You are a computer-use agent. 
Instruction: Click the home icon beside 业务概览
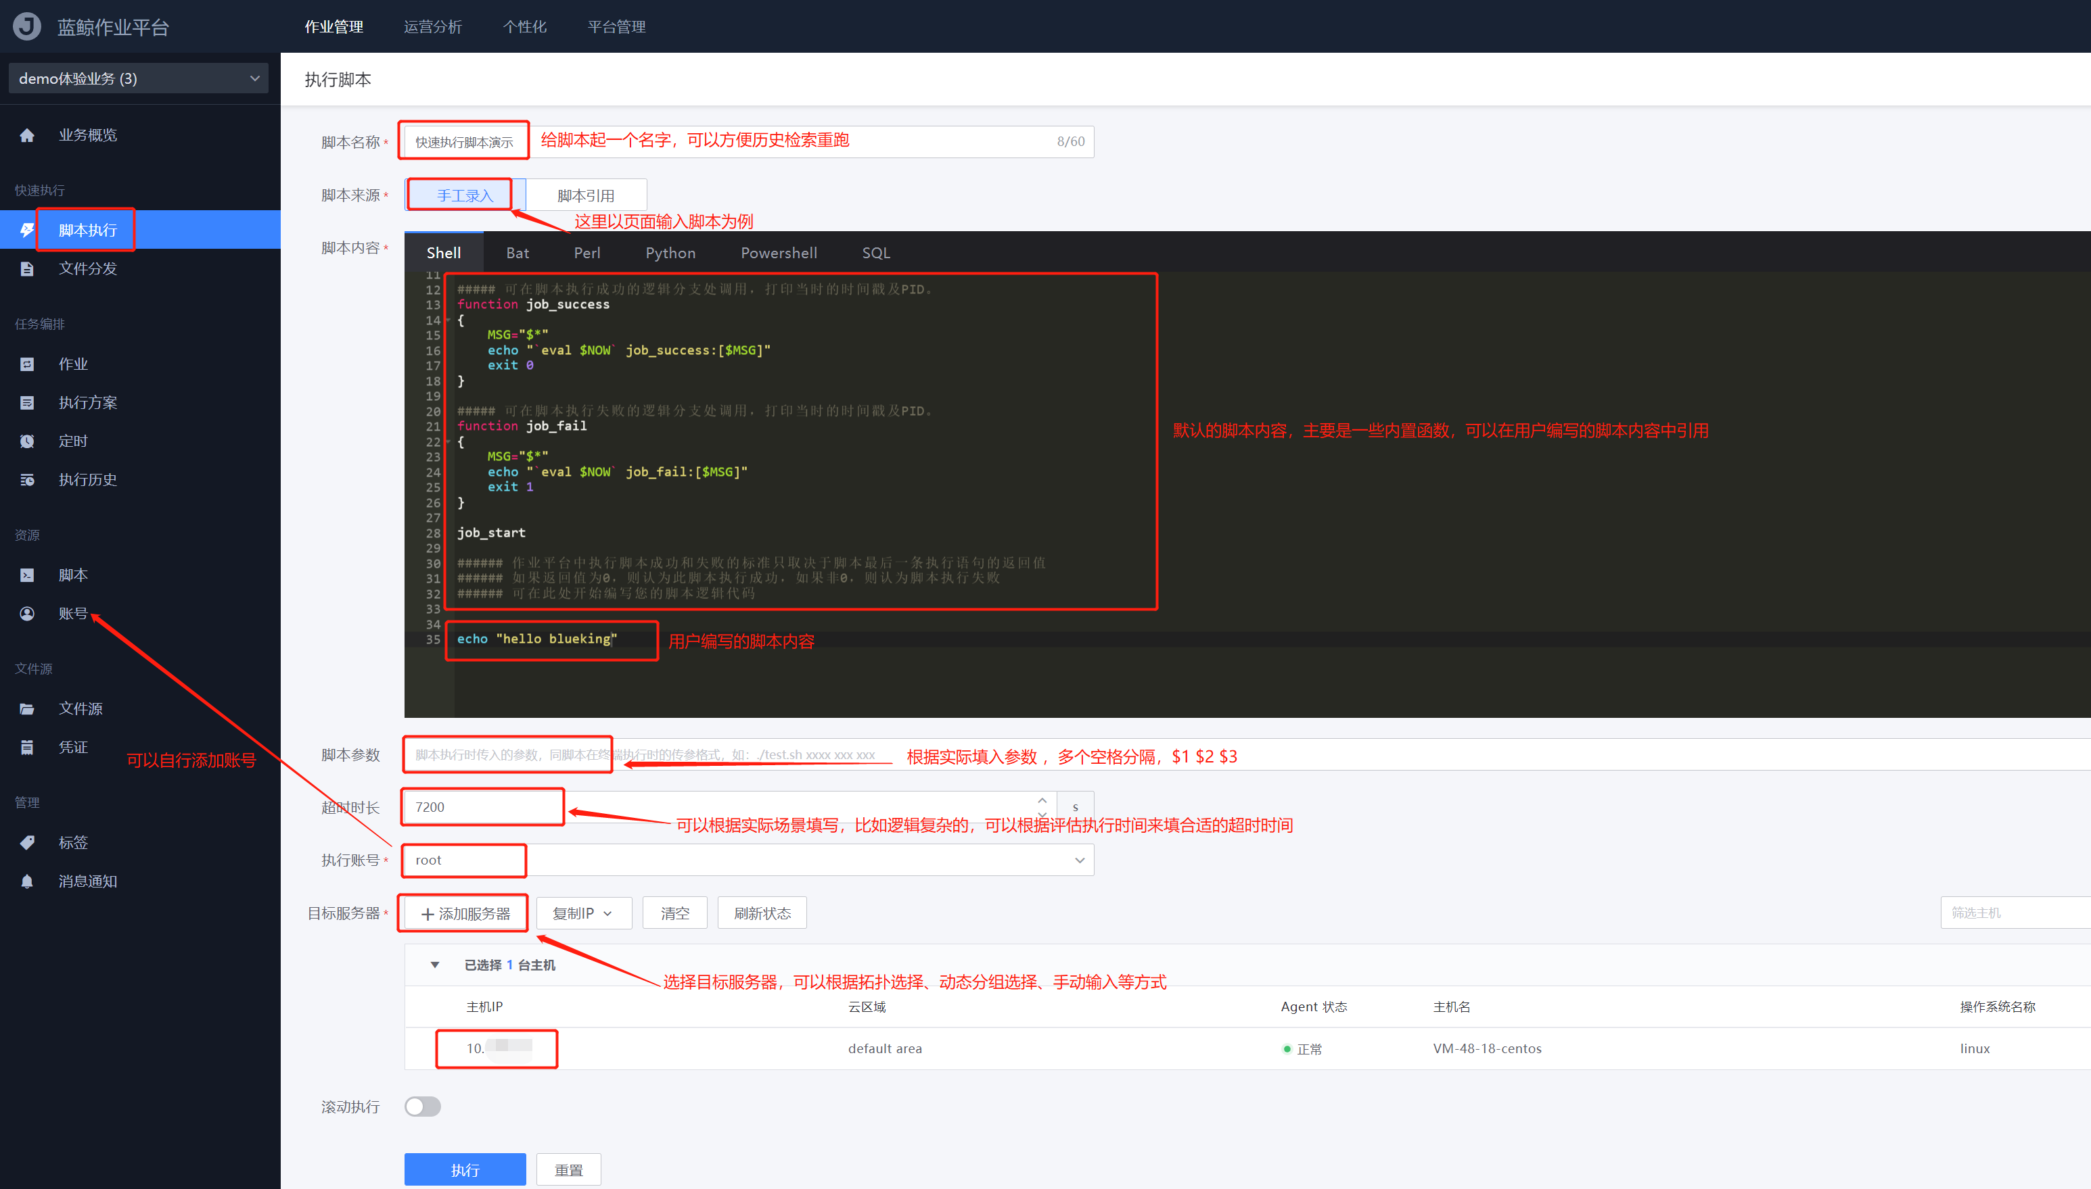pyautogui.click(x=27, y=136)
